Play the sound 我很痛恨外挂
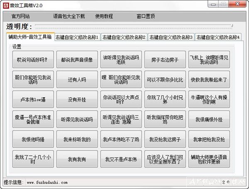 pos(209,119)
